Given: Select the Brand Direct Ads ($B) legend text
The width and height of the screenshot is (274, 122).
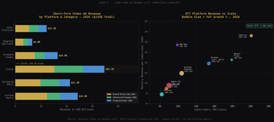Looking at the screenshot, I should point(124,94).
